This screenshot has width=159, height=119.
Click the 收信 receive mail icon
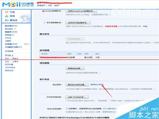[7, 16]
